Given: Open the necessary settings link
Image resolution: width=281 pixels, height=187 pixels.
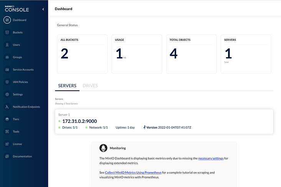Looking at the screenshot, I should [x=211, y=158].
